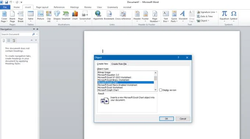
Task: Open the Table insert menu
Action: pyautogui.click(x=31, y=16)
